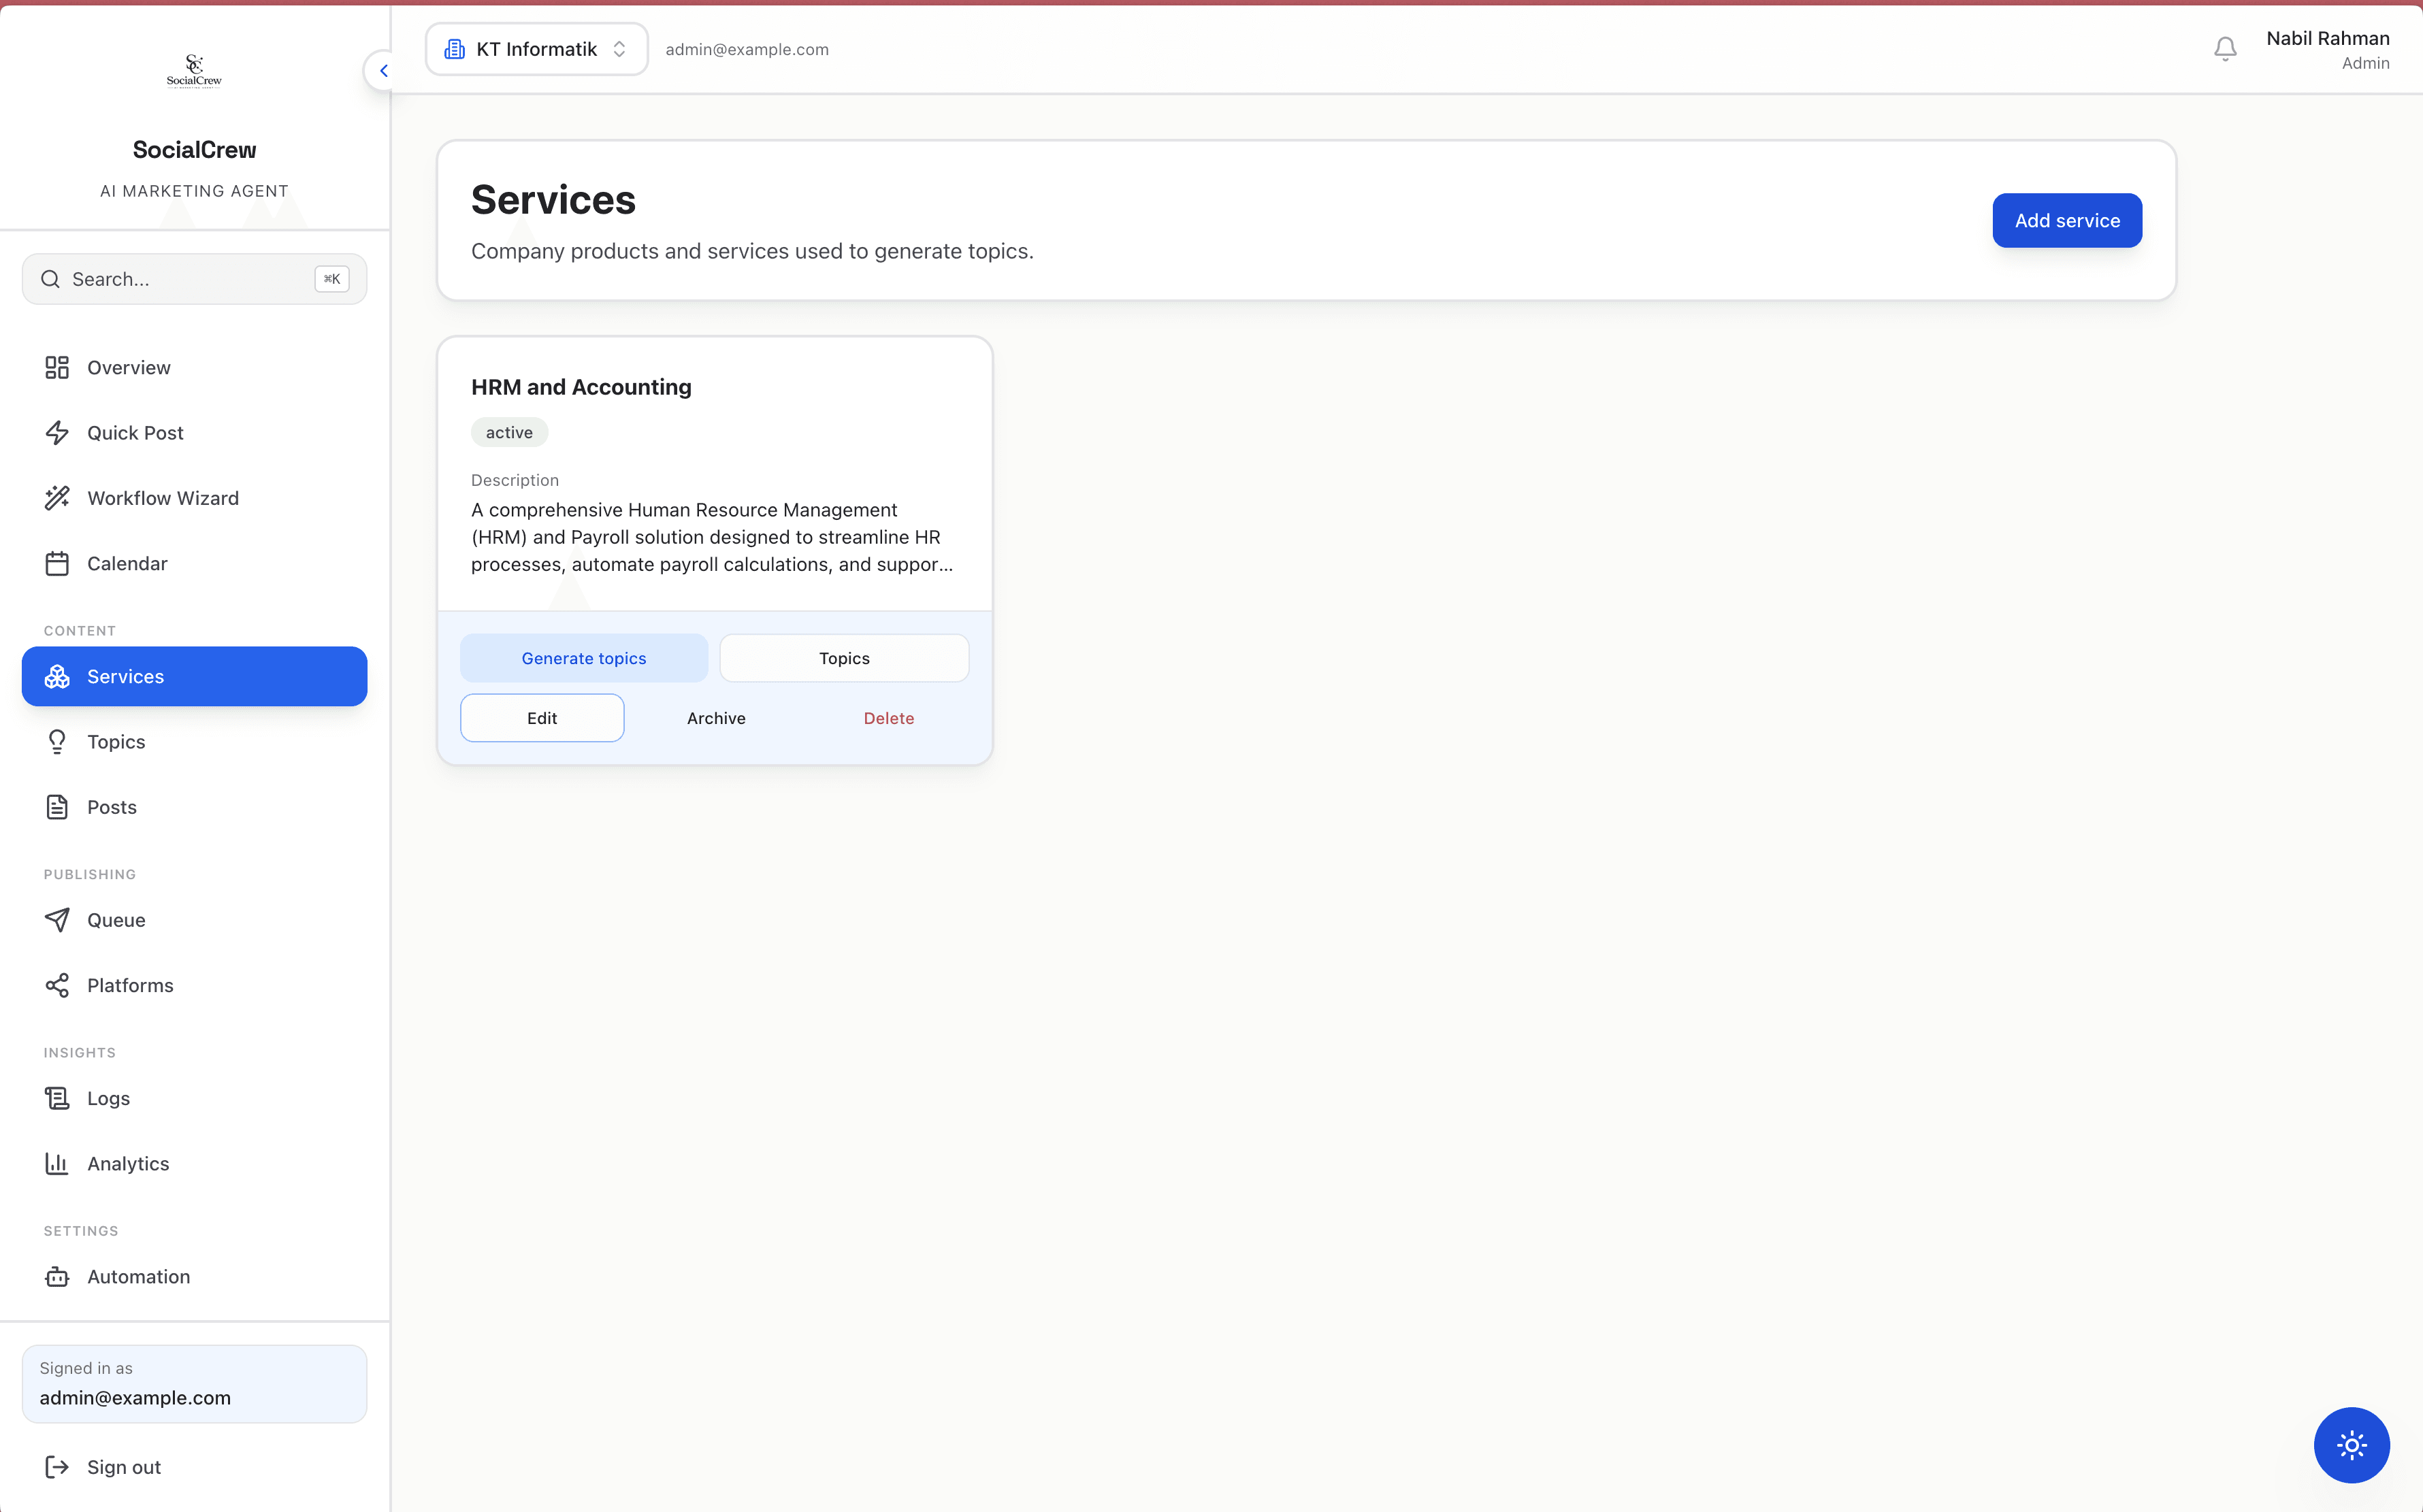Open the KT Informatik organization switcher
The height and width of the screenshot is (1512, 2423).
click(x=537, y=49)
